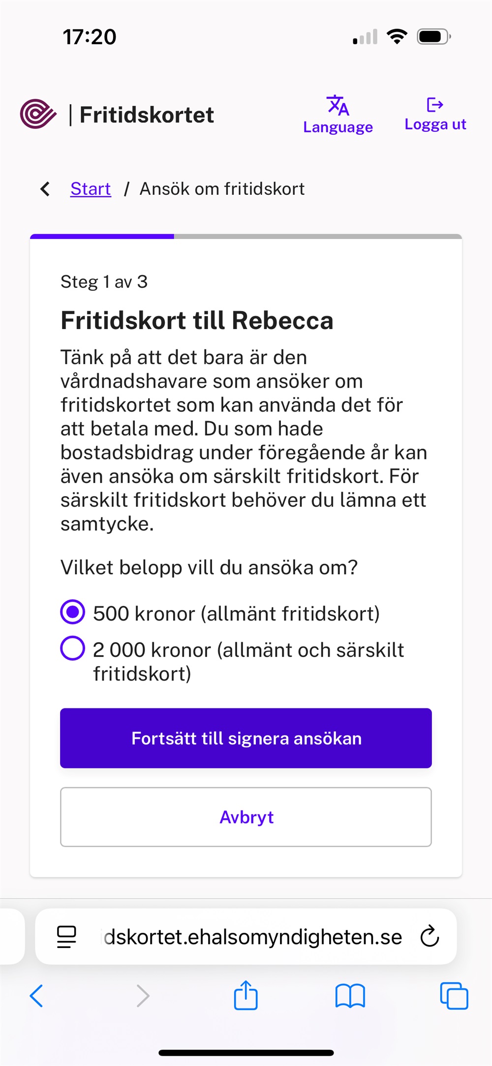Tap the Language label text
This screenshot has width=492, height=1066.
pyautogui.click(x=338, y=127)
